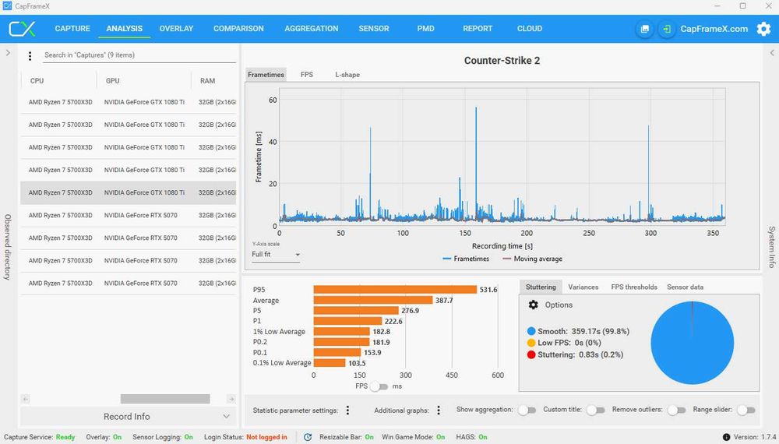Select the Stuttering tab
779x444 pixels.
coord(541,287)
